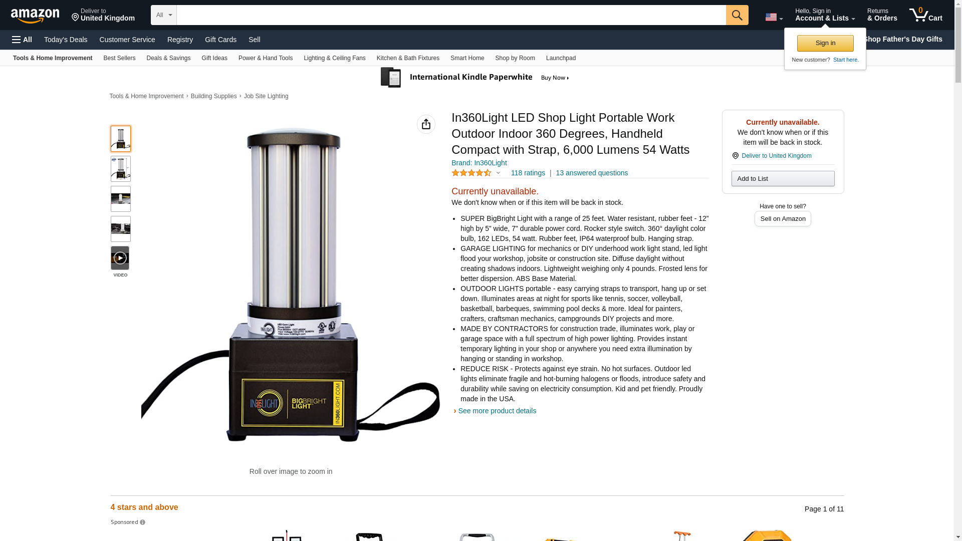The width and height of the screenshot is (962, 541).
Task: Expand the star rating breakdown arrow
Action: click(x=498, y=173)
